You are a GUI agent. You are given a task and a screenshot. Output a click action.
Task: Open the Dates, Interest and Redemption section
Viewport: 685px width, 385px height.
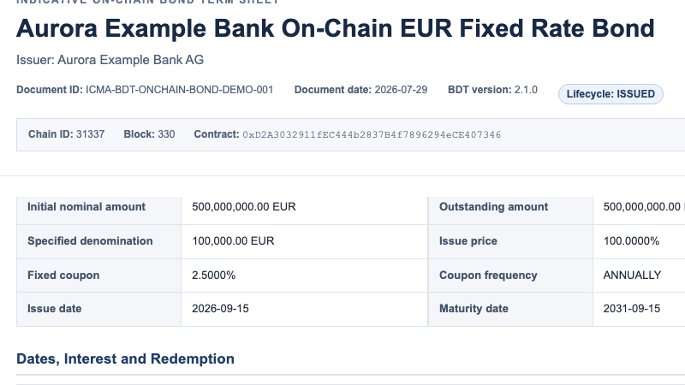[x=125, y=358]
